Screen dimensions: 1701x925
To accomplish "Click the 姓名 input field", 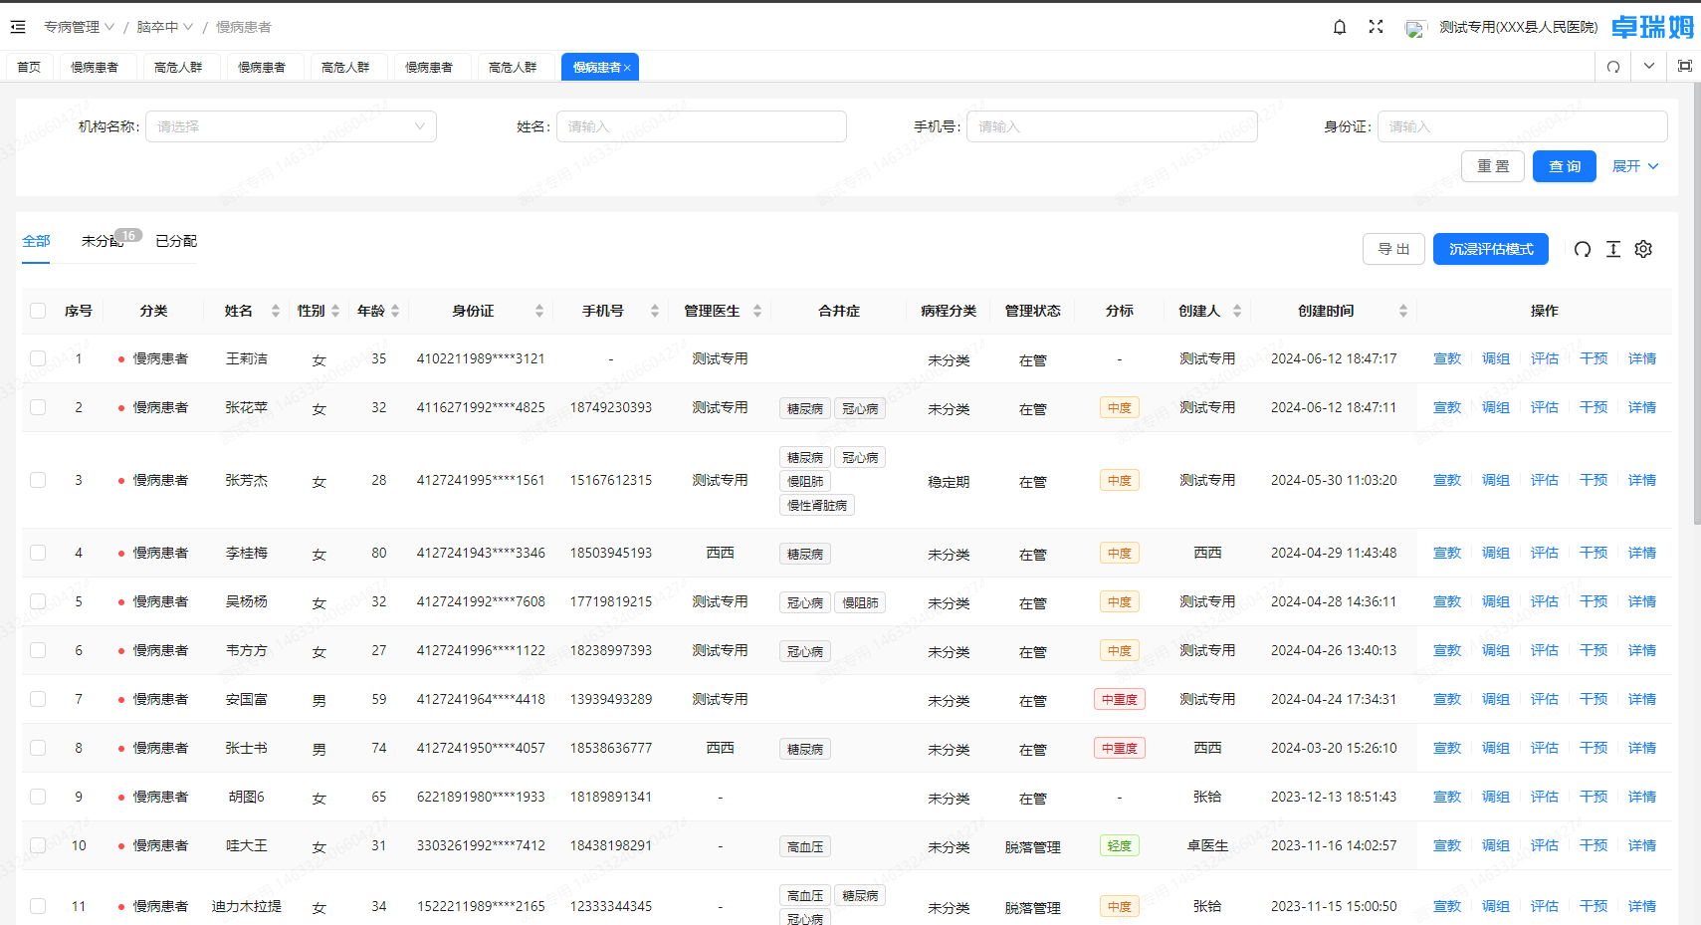I will tap(702, 126).
